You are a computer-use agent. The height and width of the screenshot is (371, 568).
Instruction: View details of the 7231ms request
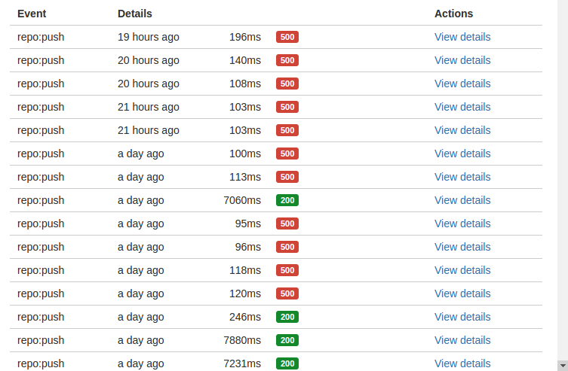click(462, 363)
